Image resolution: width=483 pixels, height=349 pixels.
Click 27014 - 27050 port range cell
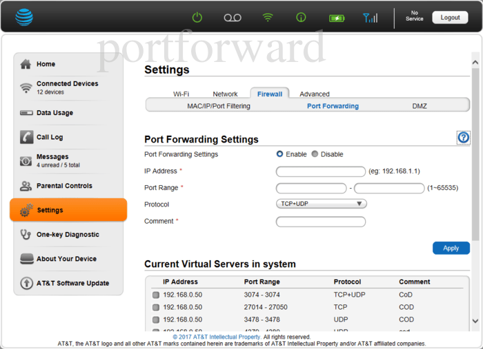click(x=266, y=307)
